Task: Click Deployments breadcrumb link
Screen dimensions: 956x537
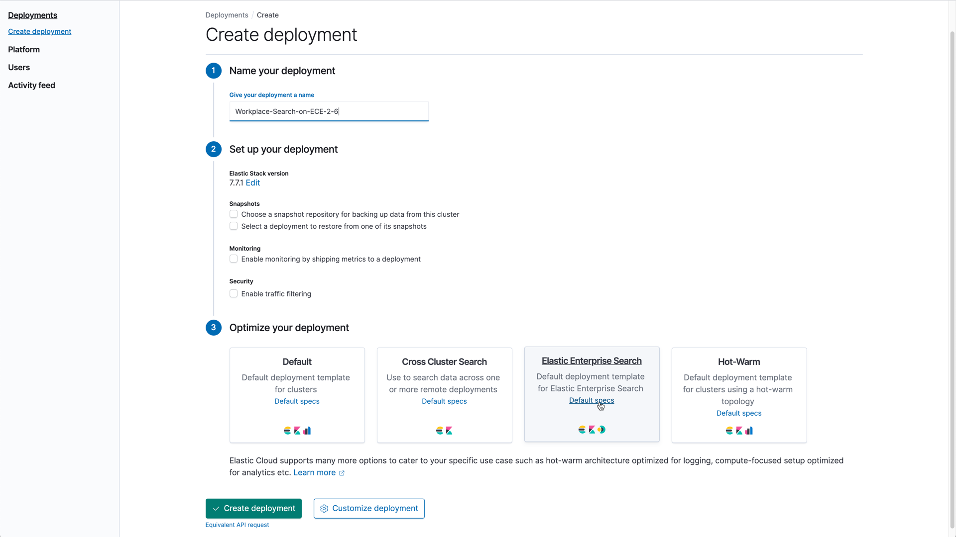Action: pos(227,15)
